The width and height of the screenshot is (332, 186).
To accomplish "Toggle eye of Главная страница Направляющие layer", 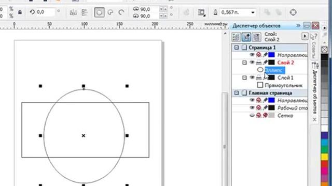I will coord(252,100).
